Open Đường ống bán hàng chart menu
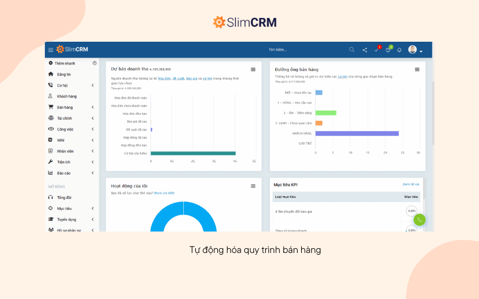The height and width of the screenshot is (299, 479). [417, 69]
